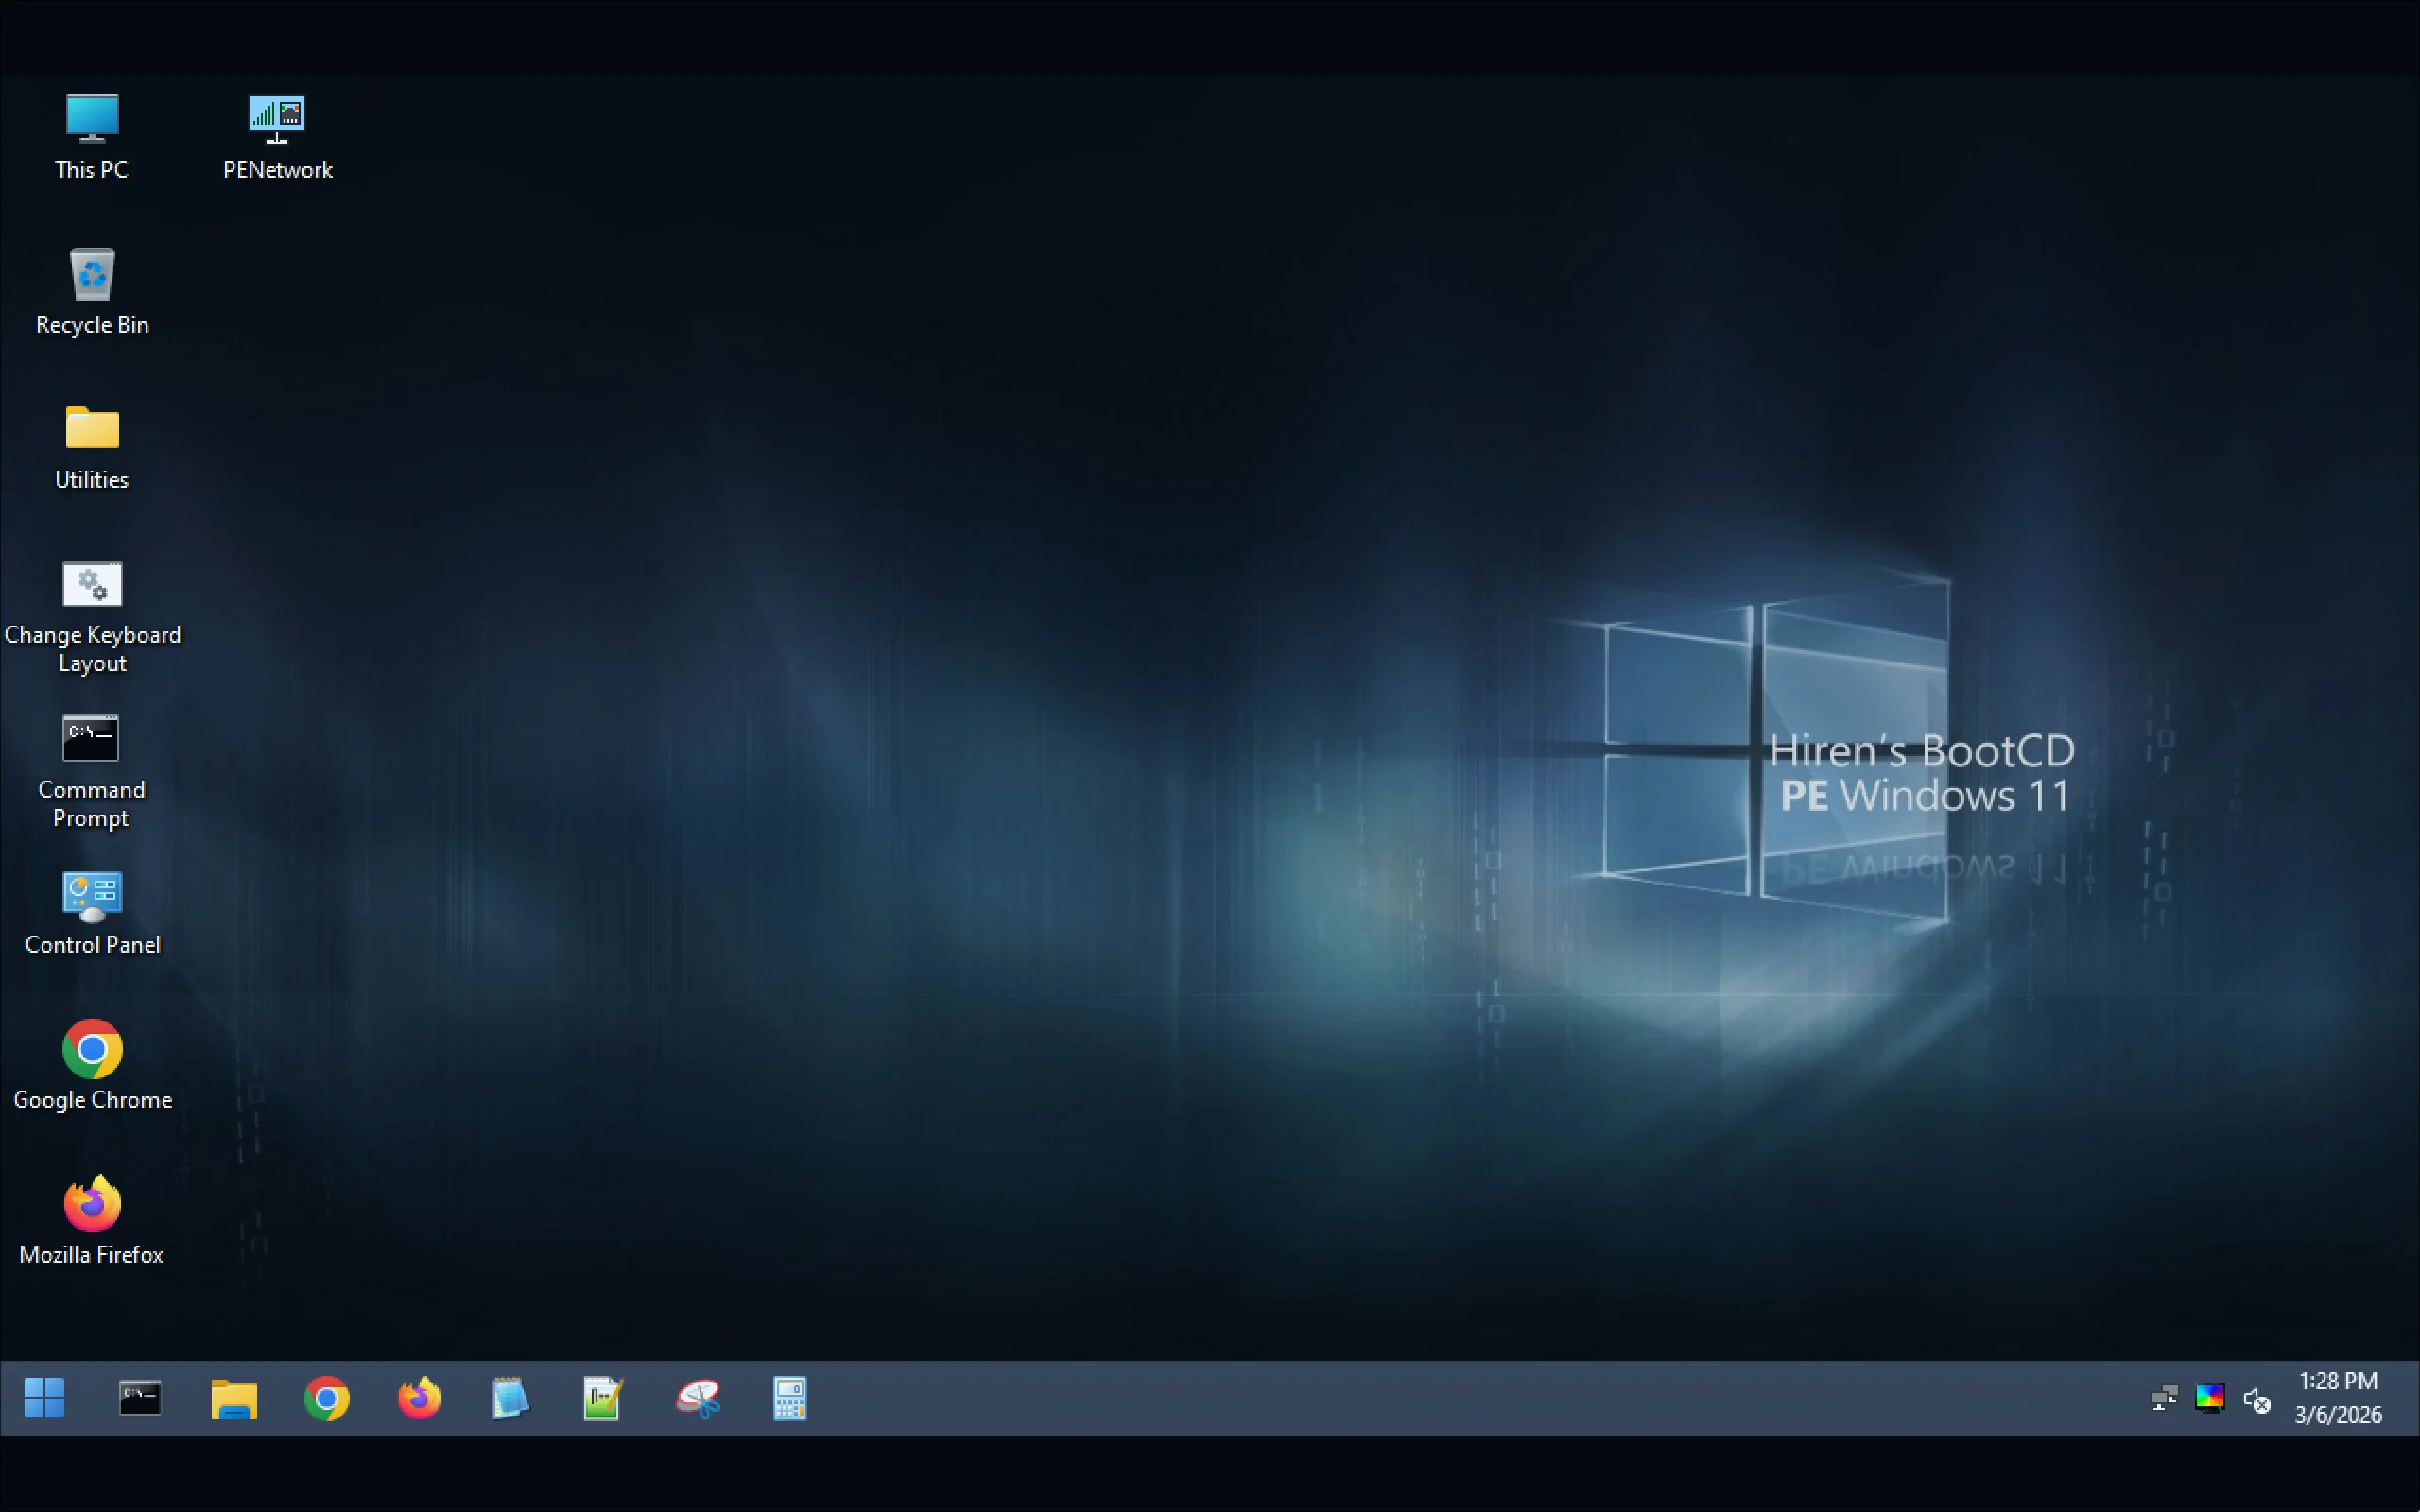
Task: Launch the scissors snipping tool from the taskbar
Action: point(698,1398)
